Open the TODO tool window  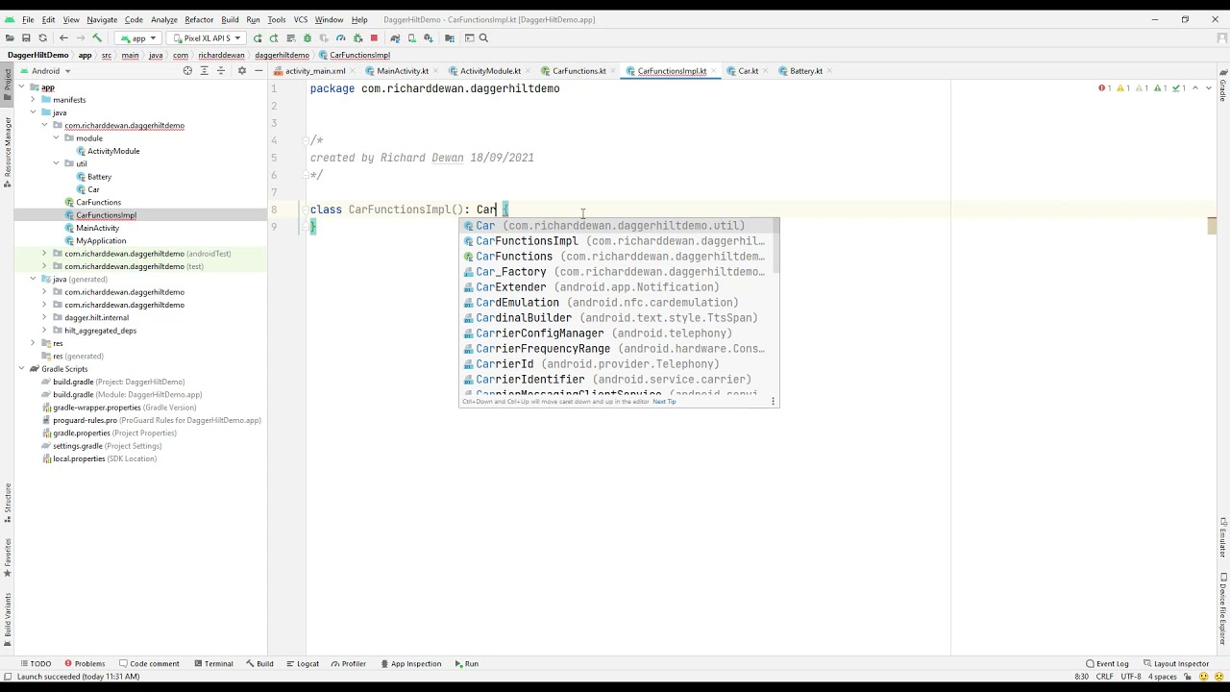click(35, 664)
